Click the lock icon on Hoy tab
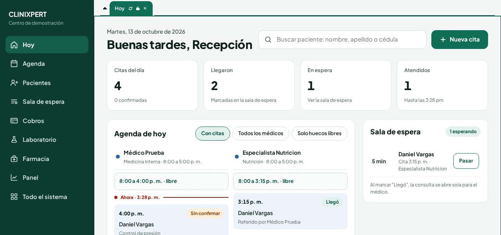The height and width of the screenshot is (235, 501). tap(138, 8)
